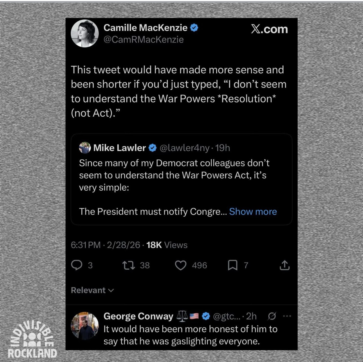
Task: Open three-dot menu on Conway's reply
Action: click(287, 316)
